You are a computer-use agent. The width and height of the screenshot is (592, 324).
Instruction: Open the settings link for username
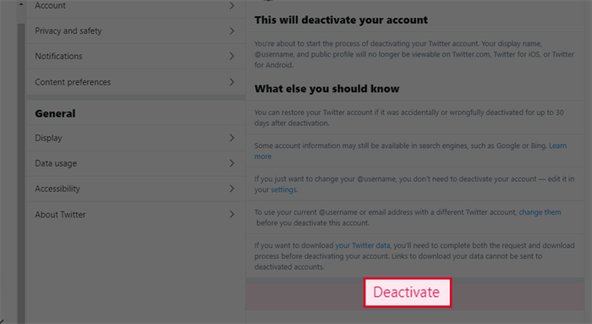click(x=283, y=189)
